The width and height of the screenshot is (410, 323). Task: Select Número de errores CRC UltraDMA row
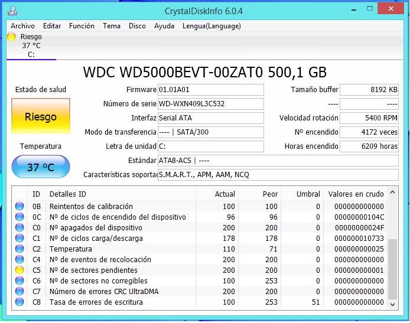(200, 291)
